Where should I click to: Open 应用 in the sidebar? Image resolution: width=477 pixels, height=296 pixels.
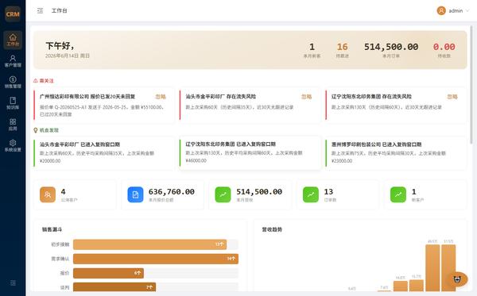click(x=13, y=125)
